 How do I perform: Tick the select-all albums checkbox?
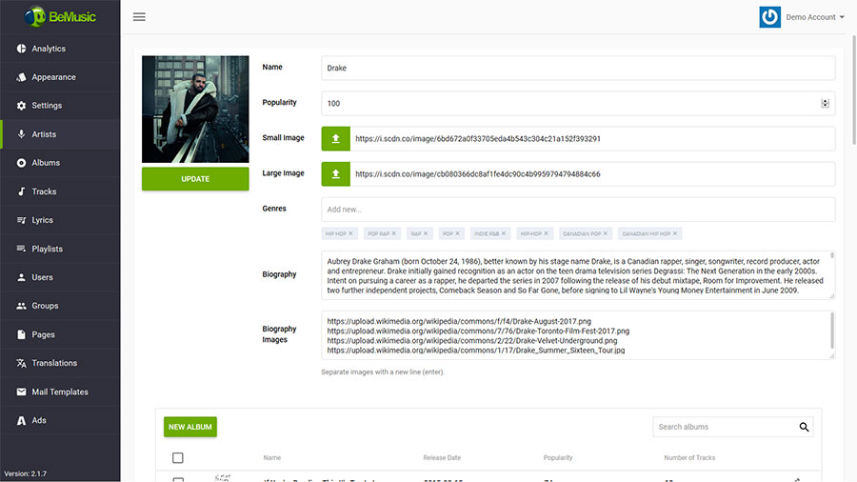coord(178,458)
